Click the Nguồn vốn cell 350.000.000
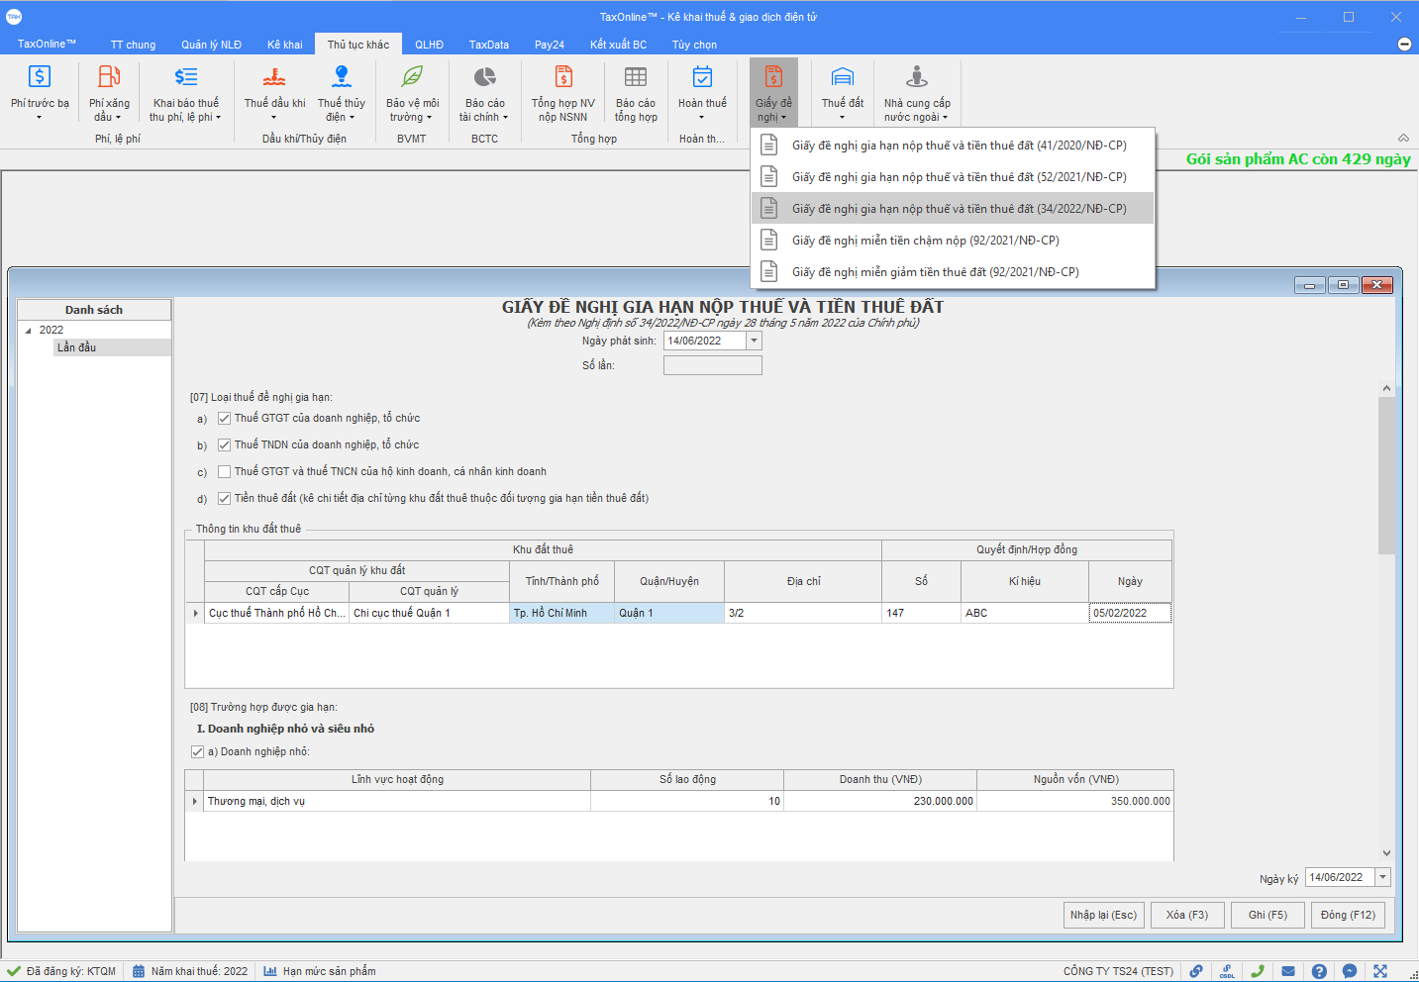This screenshot has height=982, width=1419. 1075,802
